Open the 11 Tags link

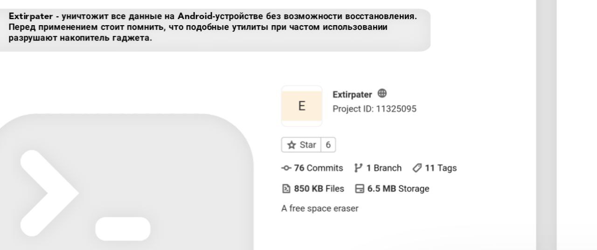(440, 168)
